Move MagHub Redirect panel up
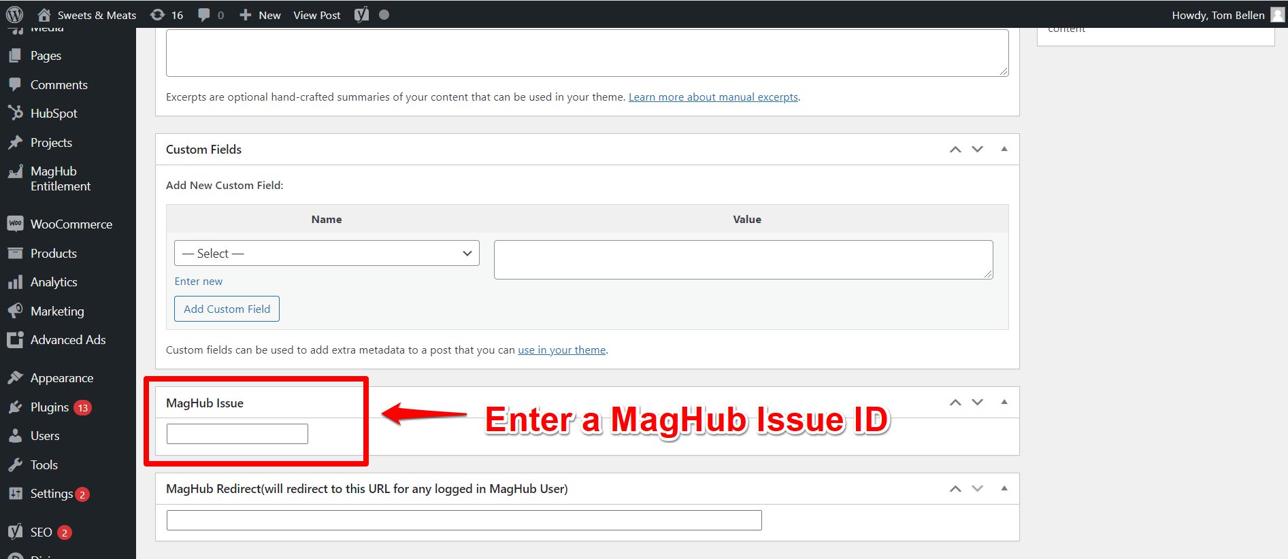Viewport: 1288px width, 559px height. click(955, 488)
